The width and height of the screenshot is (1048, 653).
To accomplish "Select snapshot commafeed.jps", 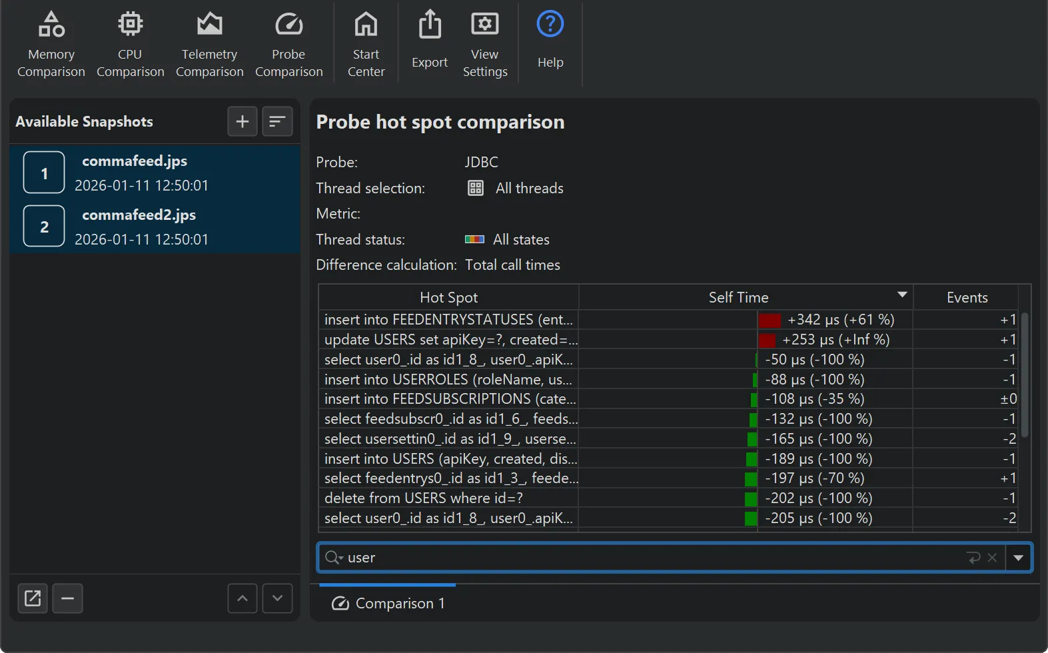I will [155, 172].
